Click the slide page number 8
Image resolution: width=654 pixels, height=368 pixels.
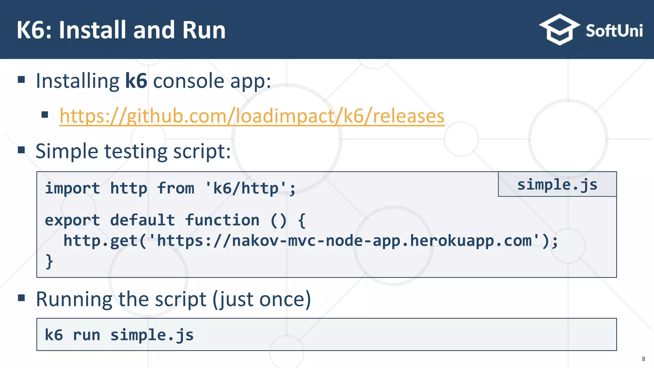pos(643,359)
